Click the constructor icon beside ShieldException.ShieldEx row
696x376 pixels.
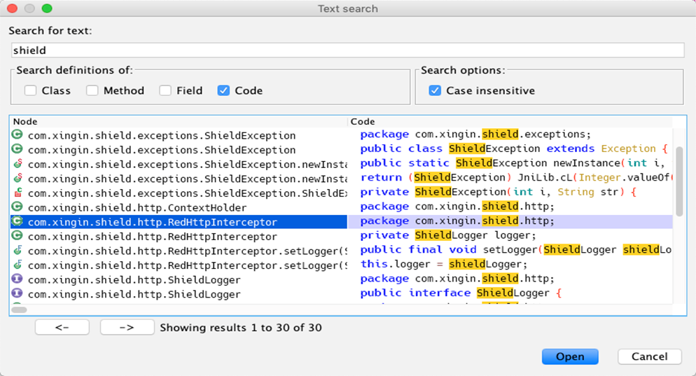point(18,193)
